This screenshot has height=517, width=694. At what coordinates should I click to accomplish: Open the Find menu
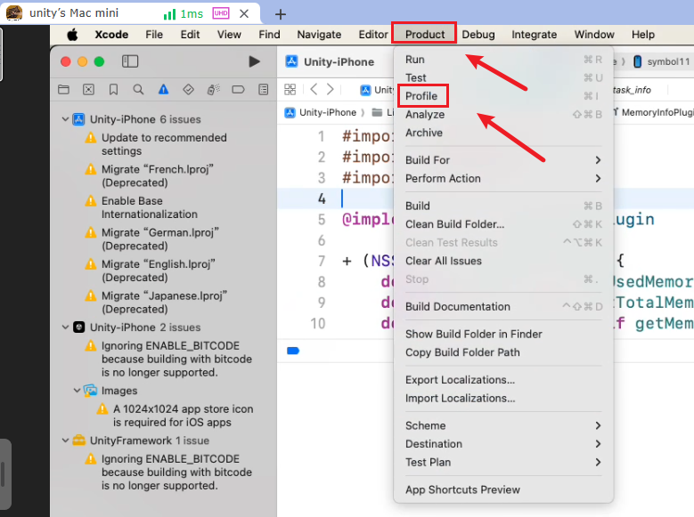[x=269, y=35]
